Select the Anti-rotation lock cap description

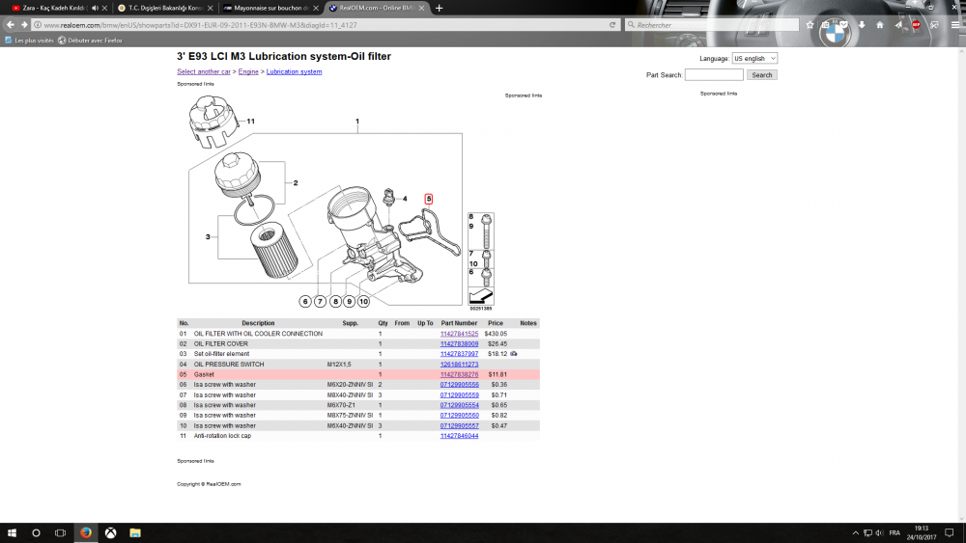222,436
